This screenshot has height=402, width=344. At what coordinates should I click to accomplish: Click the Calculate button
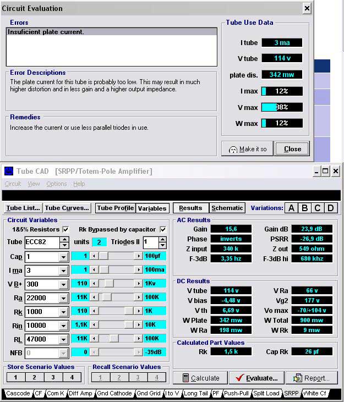(200, 378)
